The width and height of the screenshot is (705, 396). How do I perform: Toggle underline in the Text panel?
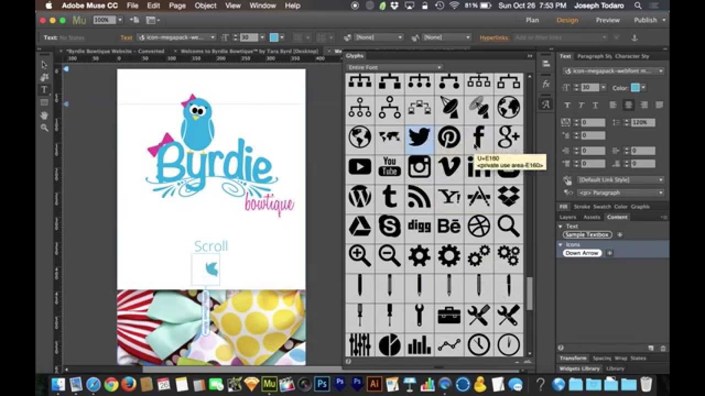595,105
